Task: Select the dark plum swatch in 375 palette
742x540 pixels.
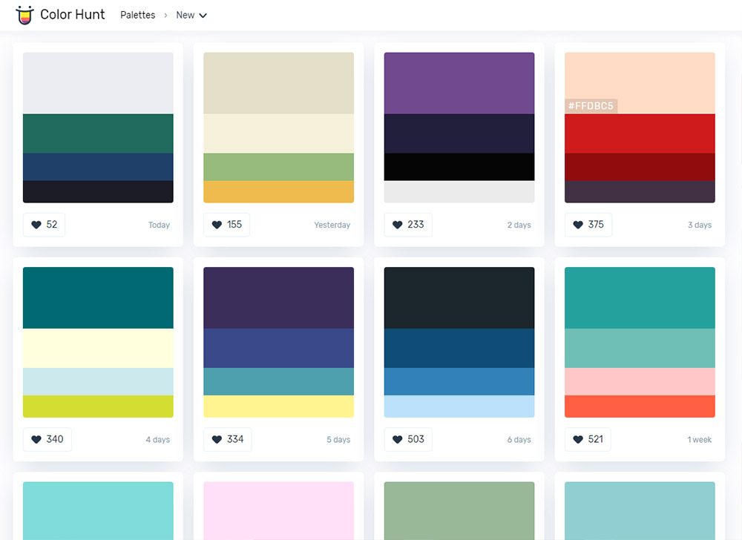Action: tap(640, 191)
